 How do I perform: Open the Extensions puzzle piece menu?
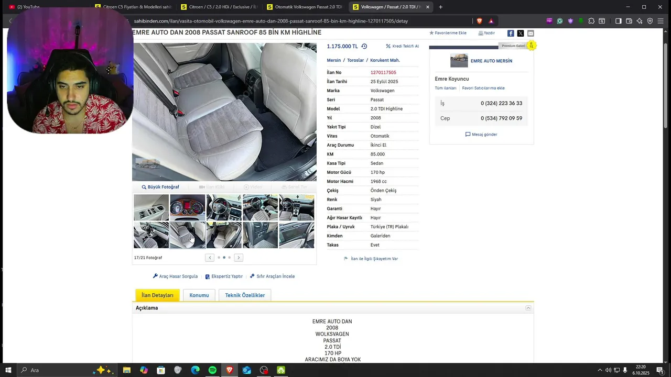[591, 21]
